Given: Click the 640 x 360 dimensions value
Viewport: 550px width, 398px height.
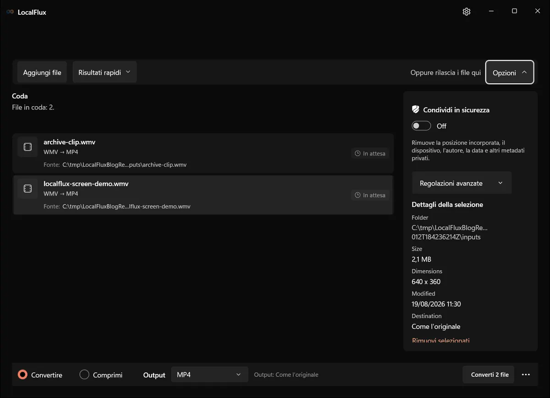Looking at the screenshot, I should click(x=426, y=282).
